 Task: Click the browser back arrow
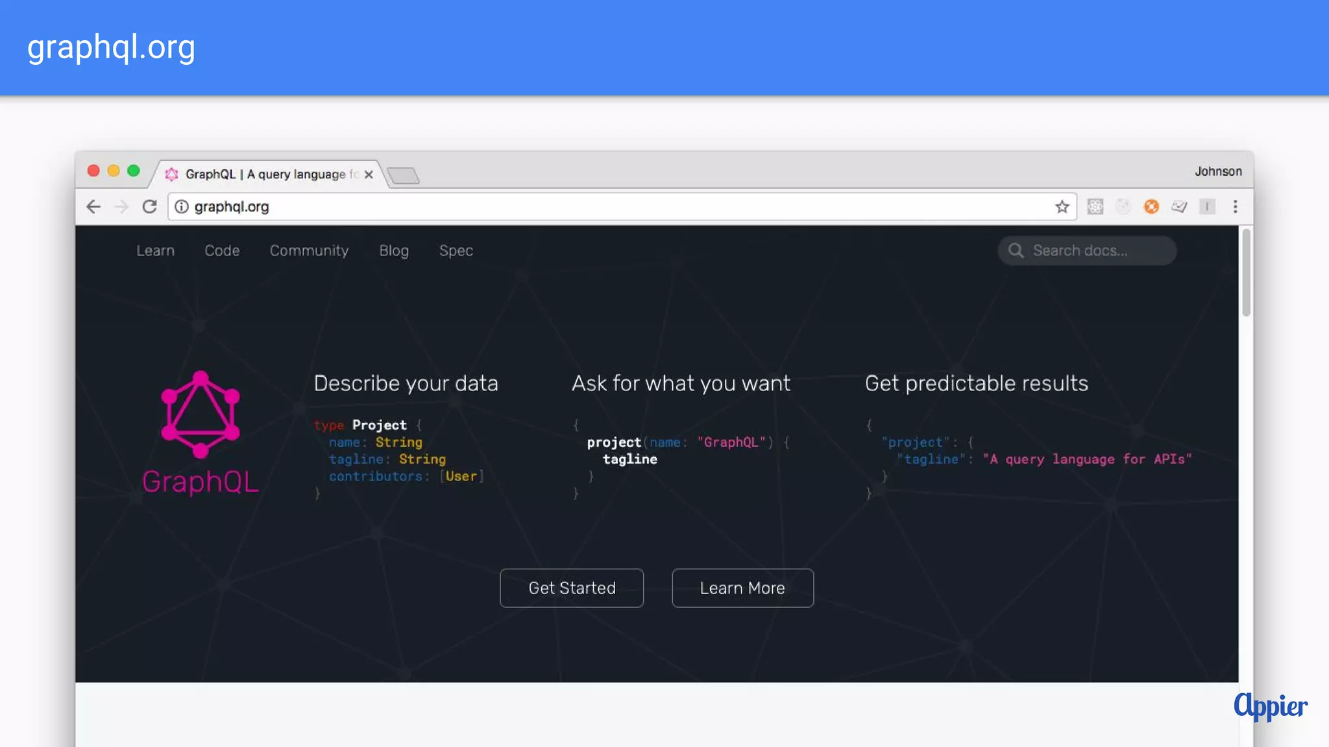click(93, 206)
